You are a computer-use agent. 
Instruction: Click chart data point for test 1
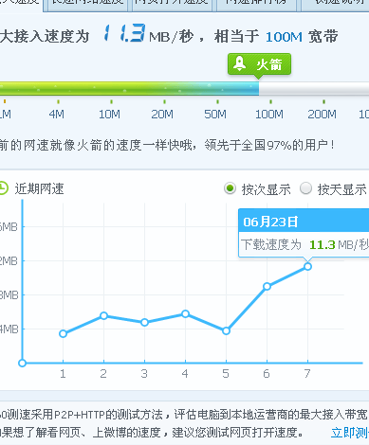(63, 333)
